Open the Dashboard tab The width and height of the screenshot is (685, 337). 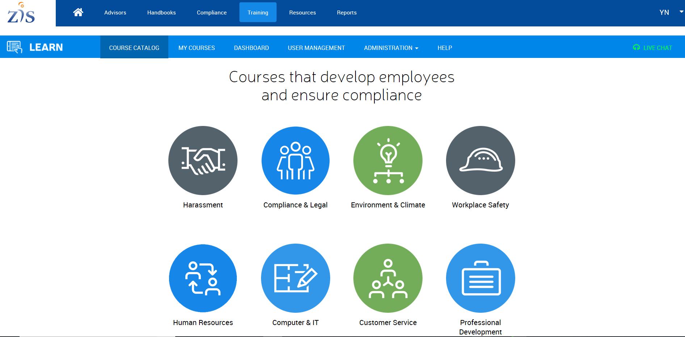click(x=251, y=48)
